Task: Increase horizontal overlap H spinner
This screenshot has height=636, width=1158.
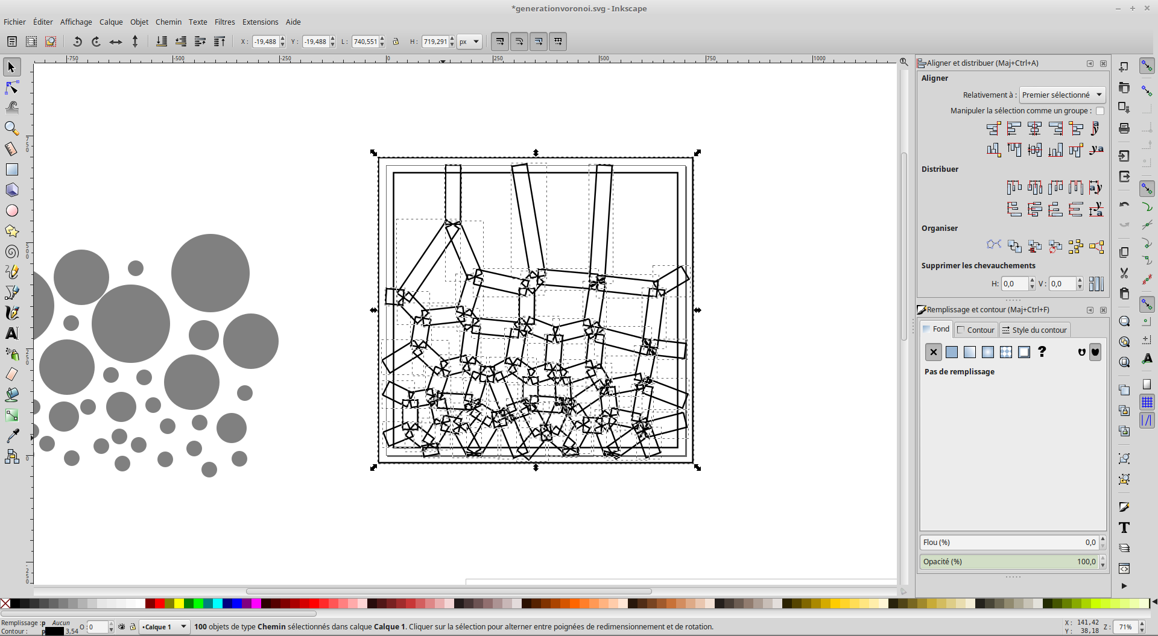Action: coord(1033,280)
